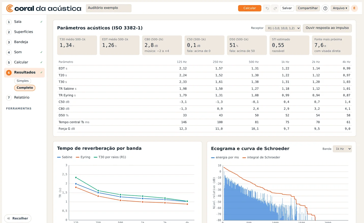Image resolution: width=364 pixels, height=223 pixels.
Task: Open the Resultados step
Action: 25,72
